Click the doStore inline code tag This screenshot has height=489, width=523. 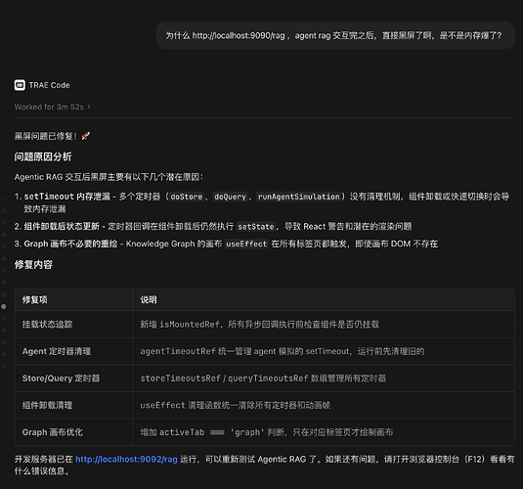coord(187,197)
